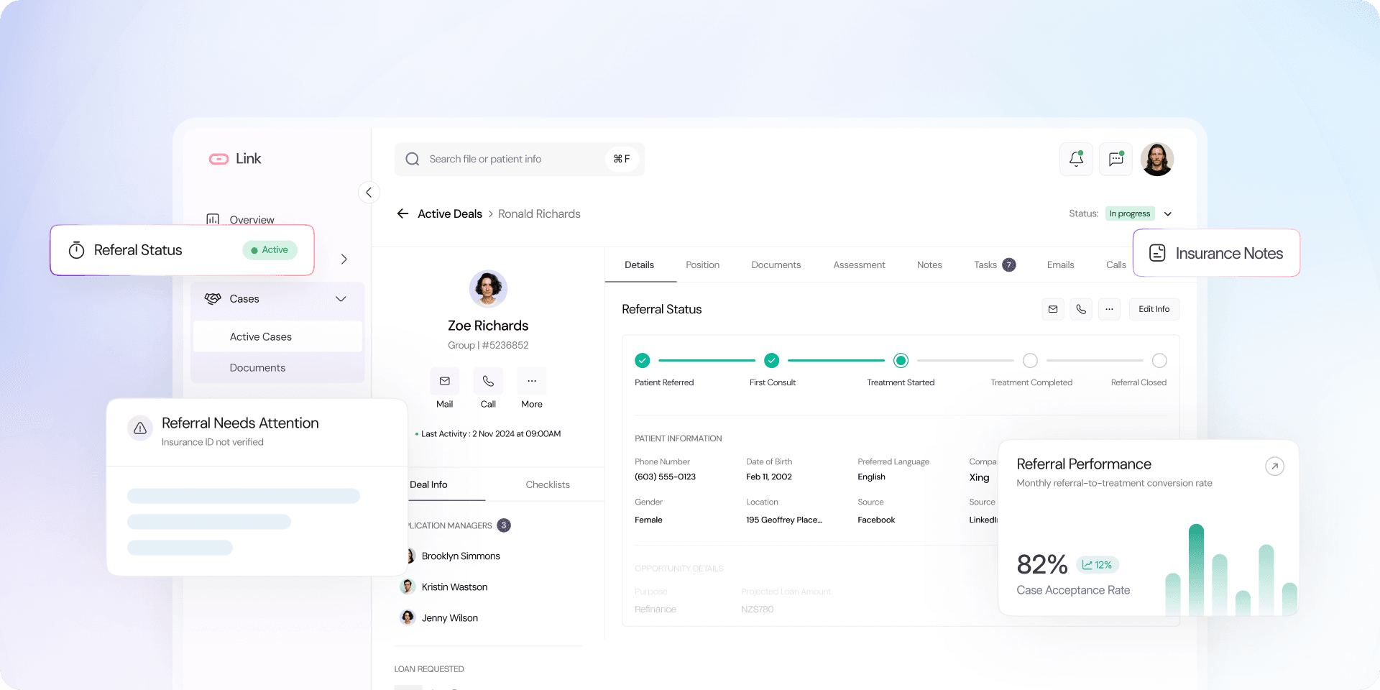
Task: Mark the Treatment Completed milestone circle
Action: (x=1030, y=361)
